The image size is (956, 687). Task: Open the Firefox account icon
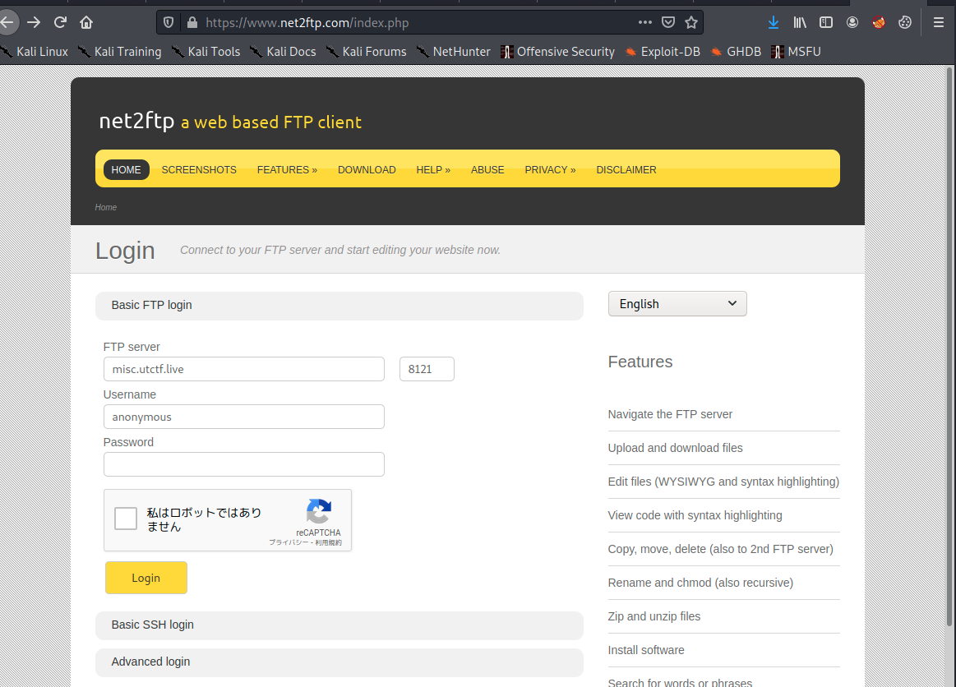tap(852, 22)
